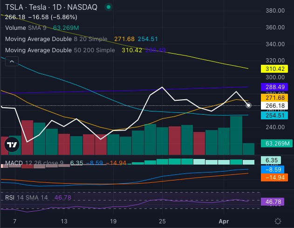Image resolution: width=294 pixels, height=228 pixels.
Task: Click the 288.49 purple price label
Action: pos(274,87)
